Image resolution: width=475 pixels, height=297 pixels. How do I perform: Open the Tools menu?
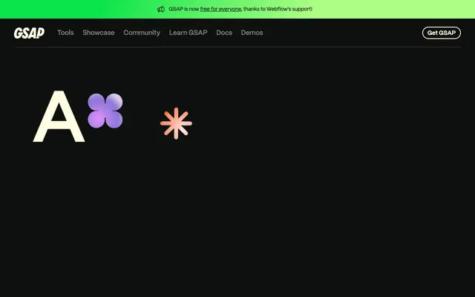click(65, 33)
